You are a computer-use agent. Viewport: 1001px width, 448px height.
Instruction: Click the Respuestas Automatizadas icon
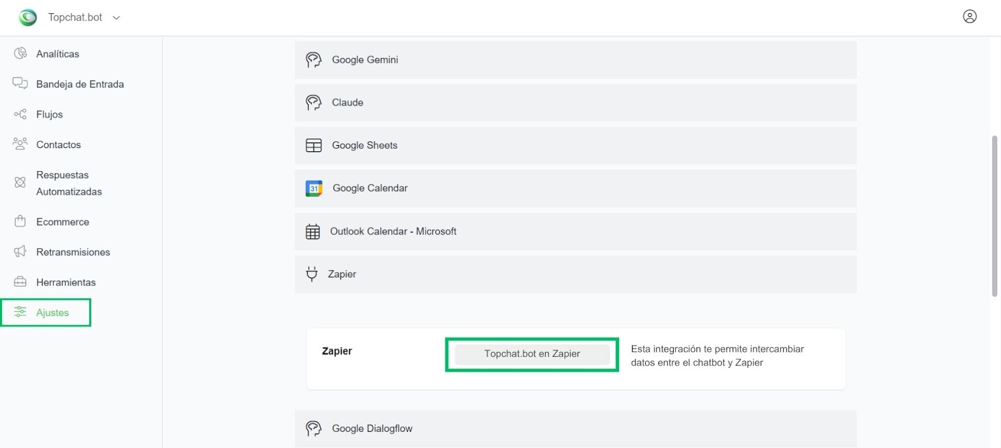point(21,182)
